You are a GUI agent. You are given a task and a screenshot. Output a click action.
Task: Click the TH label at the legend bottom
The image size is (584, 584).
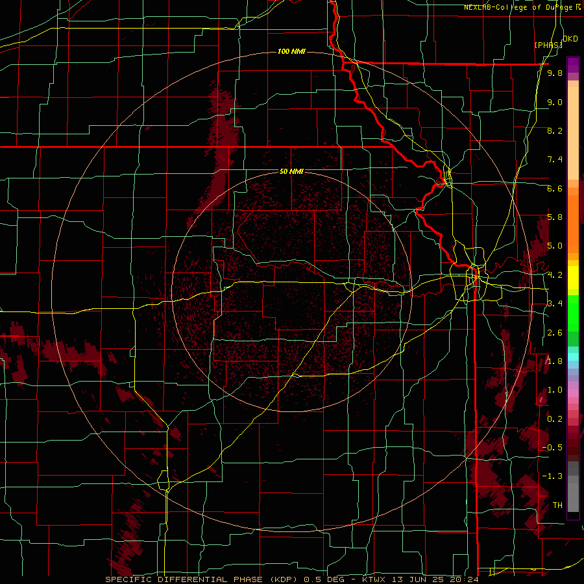click(x=557, y=505)
